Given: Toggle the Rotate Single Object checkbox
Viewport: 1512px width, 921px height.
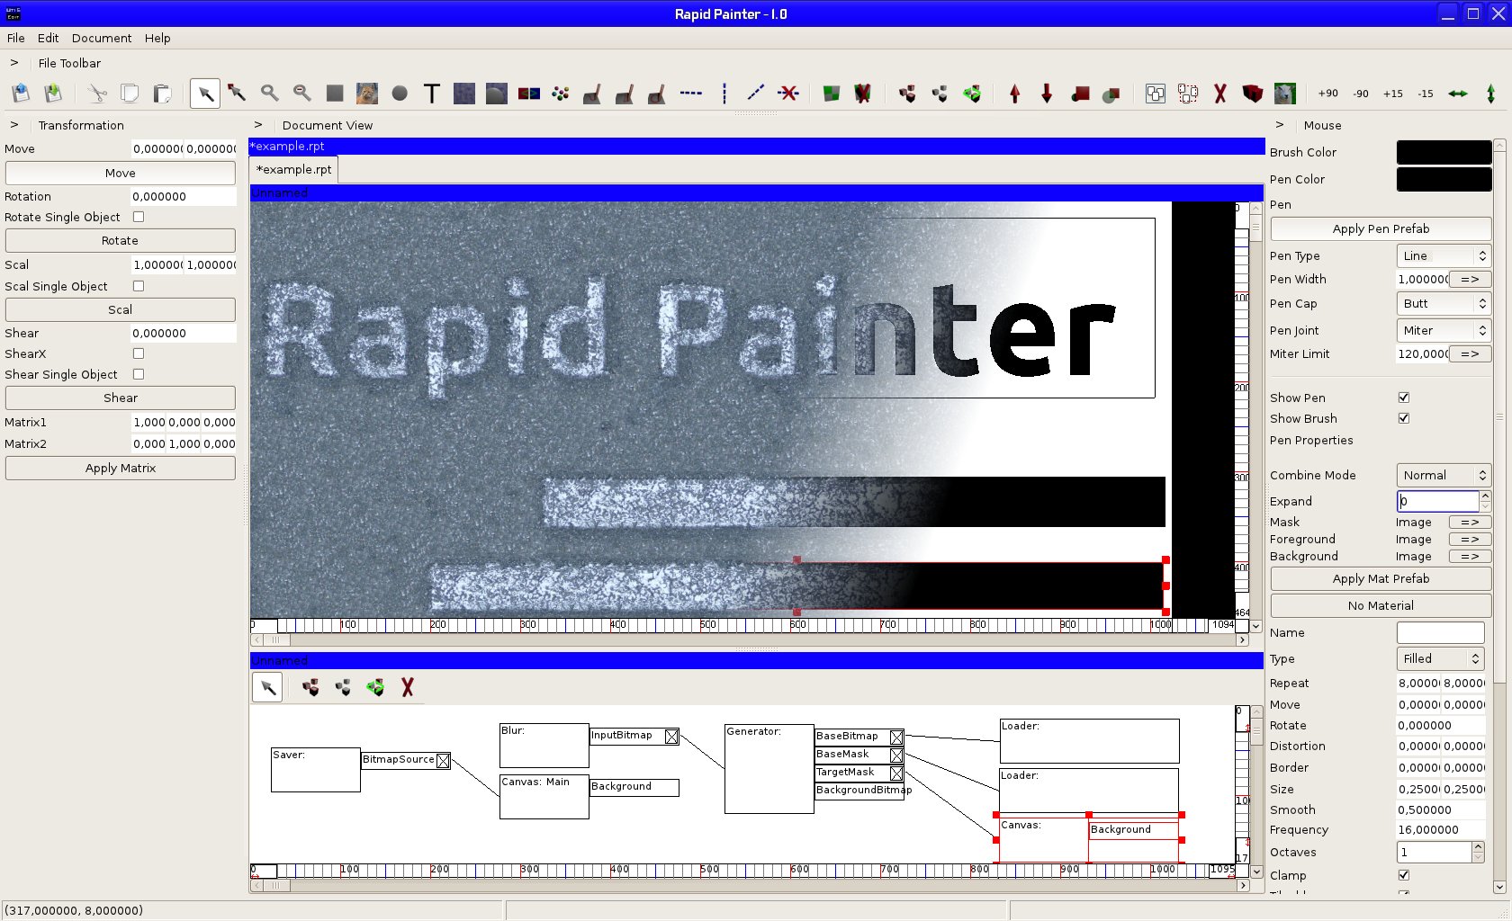Looking at the screenshot, I should [138, 217].
